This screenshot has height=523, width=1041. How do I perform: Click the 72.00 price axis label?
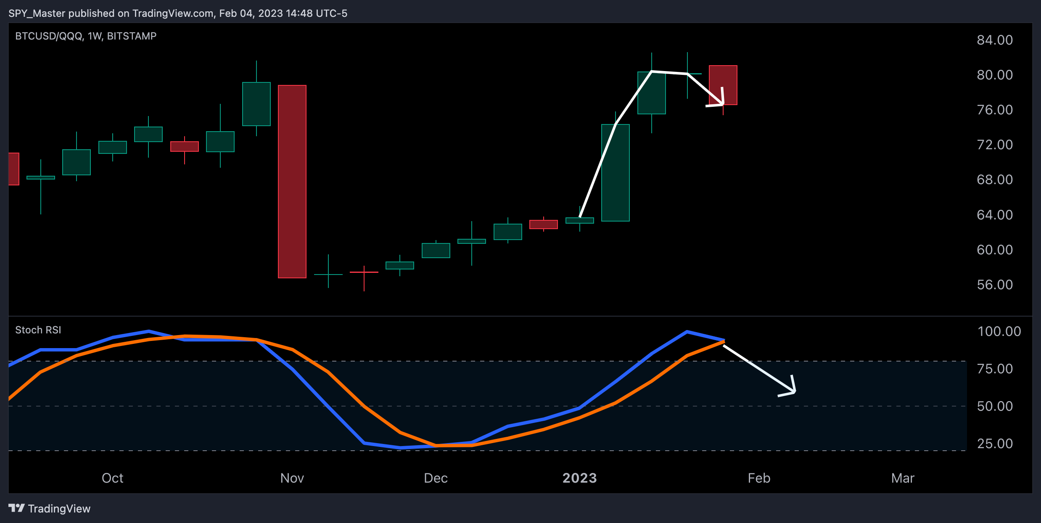pyautogui.click(x=995, y=145)
